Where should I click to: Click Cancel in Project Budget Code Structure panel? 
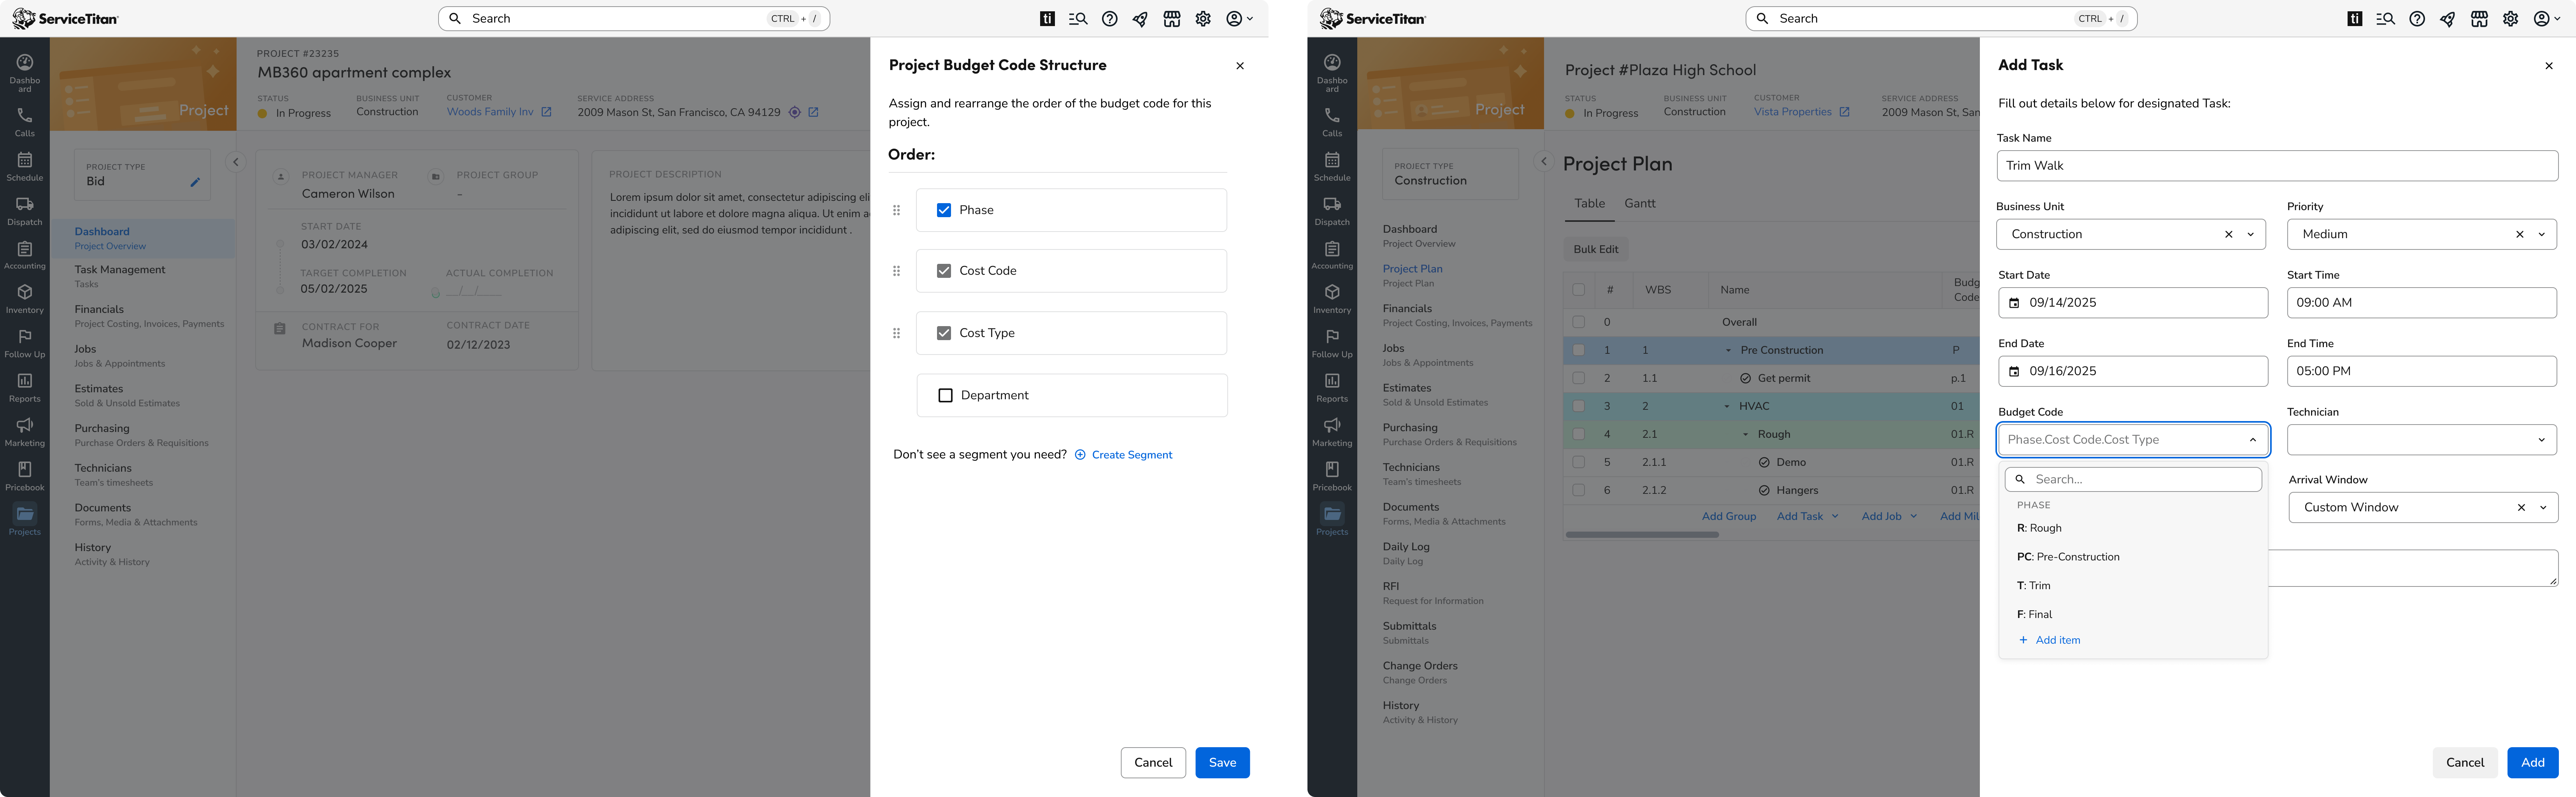click(x=1153, y=763)
